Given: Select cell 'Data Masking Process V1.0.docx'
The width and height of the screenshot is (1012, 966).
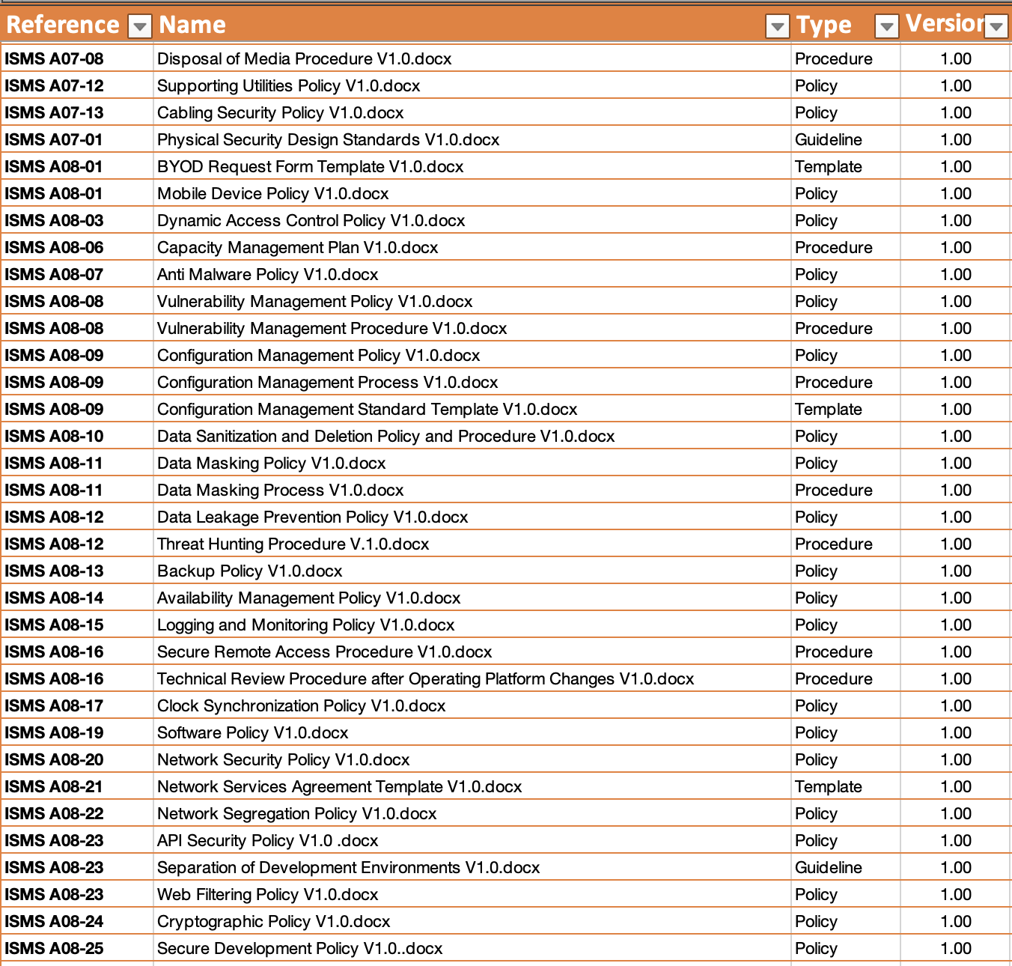Looking at the screenshot, I should [472, 490].
